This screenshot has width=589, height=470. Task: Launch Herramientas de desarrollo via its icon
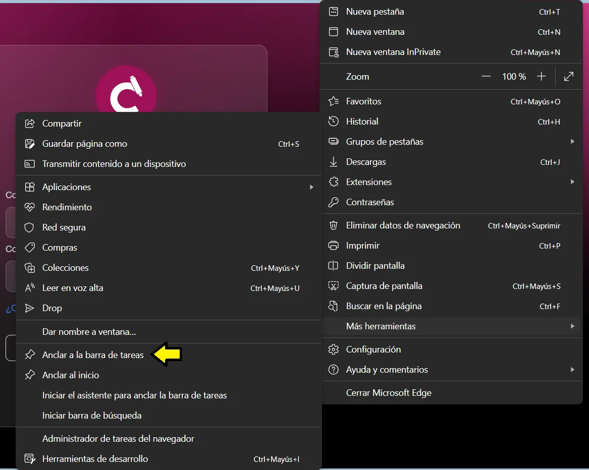(x=29, y=459)
